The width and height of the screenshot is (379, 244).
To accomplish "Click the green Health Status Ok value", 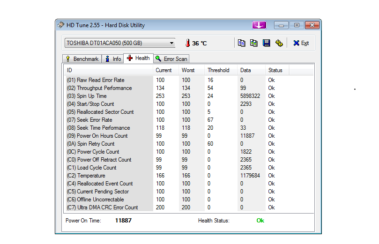I will [260, 221].
